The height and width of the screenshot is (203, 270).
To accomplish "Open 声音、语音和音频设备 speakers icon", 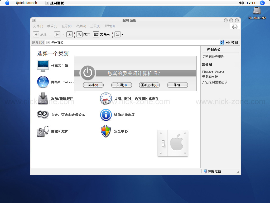I will click(x=43, y=115).
